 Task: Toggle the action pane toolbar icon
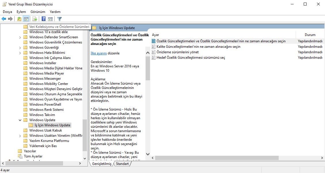tap(50, 19)
